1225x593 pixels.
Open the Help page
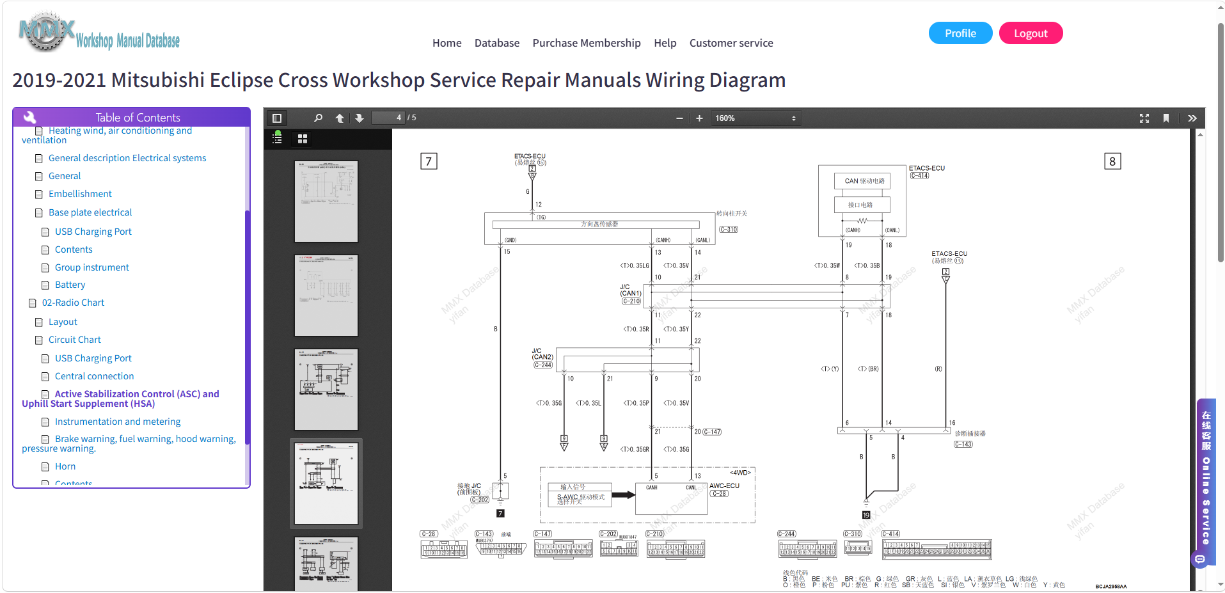point(665,43)
